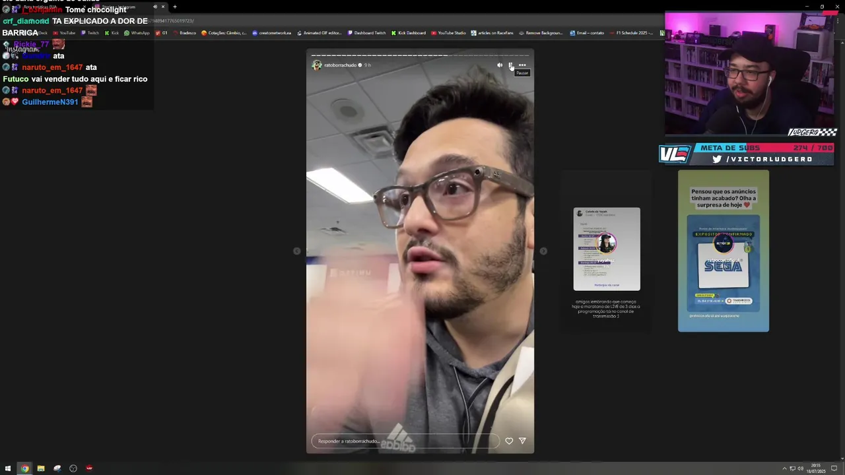Go to previous story with left arrow
The width and height of the screenshot is (845, 475).
tap(297, 251)
